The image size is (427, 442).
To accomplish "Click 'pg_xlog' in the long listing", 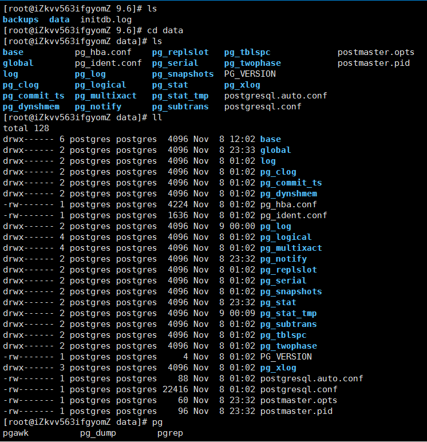I will pyautogui.click(x=278, y=368).
